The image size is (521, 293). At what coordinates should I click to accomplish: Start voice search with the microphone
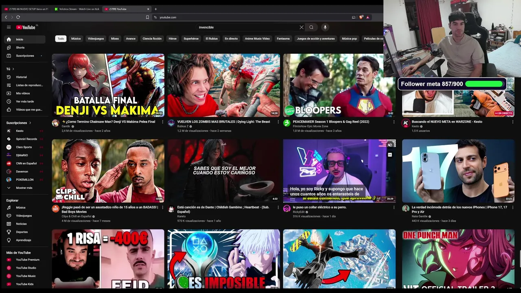[325, 27]
